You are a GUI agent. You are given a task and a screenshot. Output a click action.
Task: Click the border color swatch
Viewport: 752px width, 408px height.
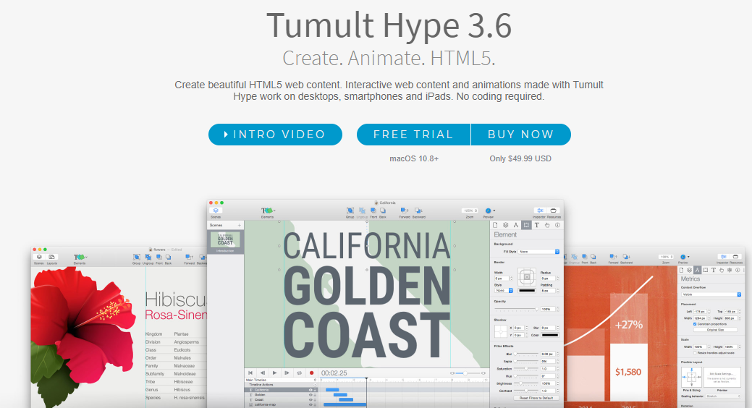click(x=527, y=291)
